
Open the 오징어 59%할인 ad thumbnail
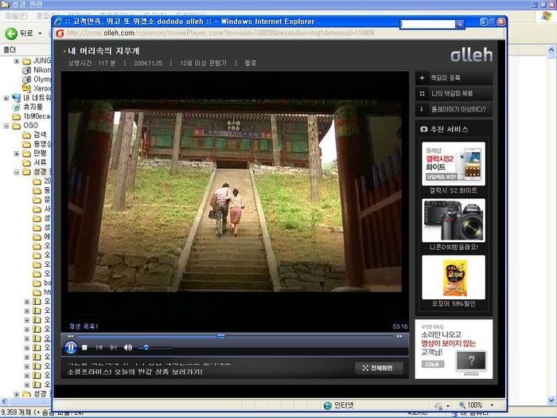tap(454, 277)
